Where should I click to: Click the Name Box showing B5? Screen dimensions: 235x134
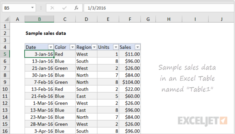point(19,8)
